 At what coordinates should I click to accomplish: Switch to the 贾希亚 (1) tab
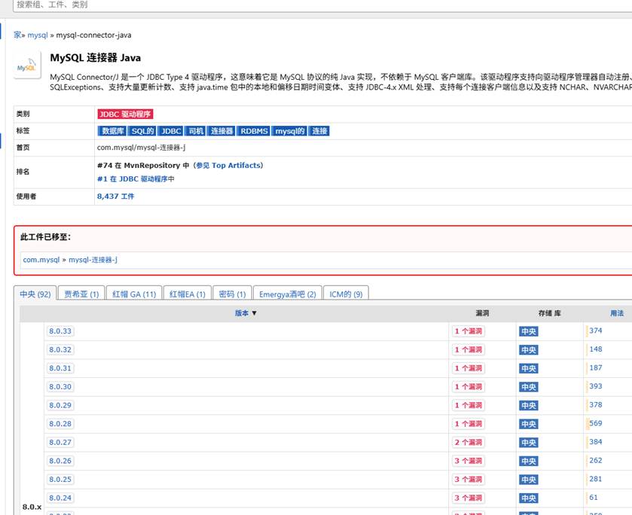click(x=81, y=294)
